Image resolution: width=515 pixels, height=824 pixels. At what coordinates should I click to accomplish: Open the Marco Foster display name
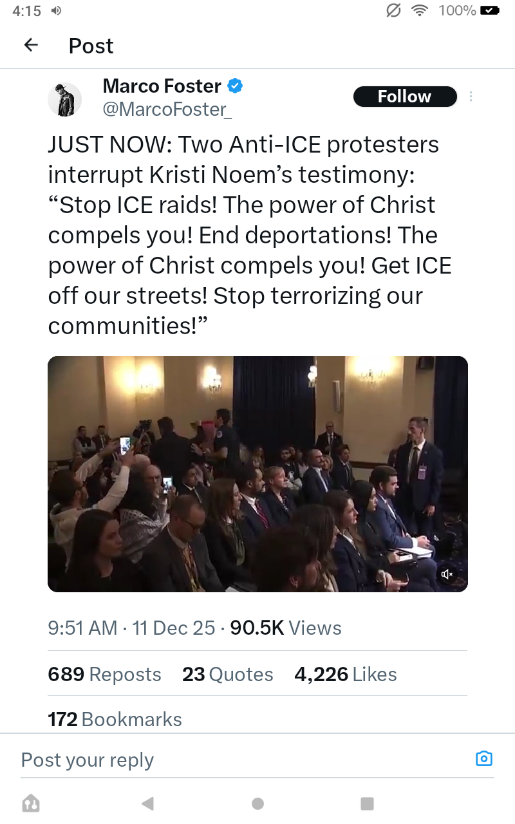click(x=162, y=86)
